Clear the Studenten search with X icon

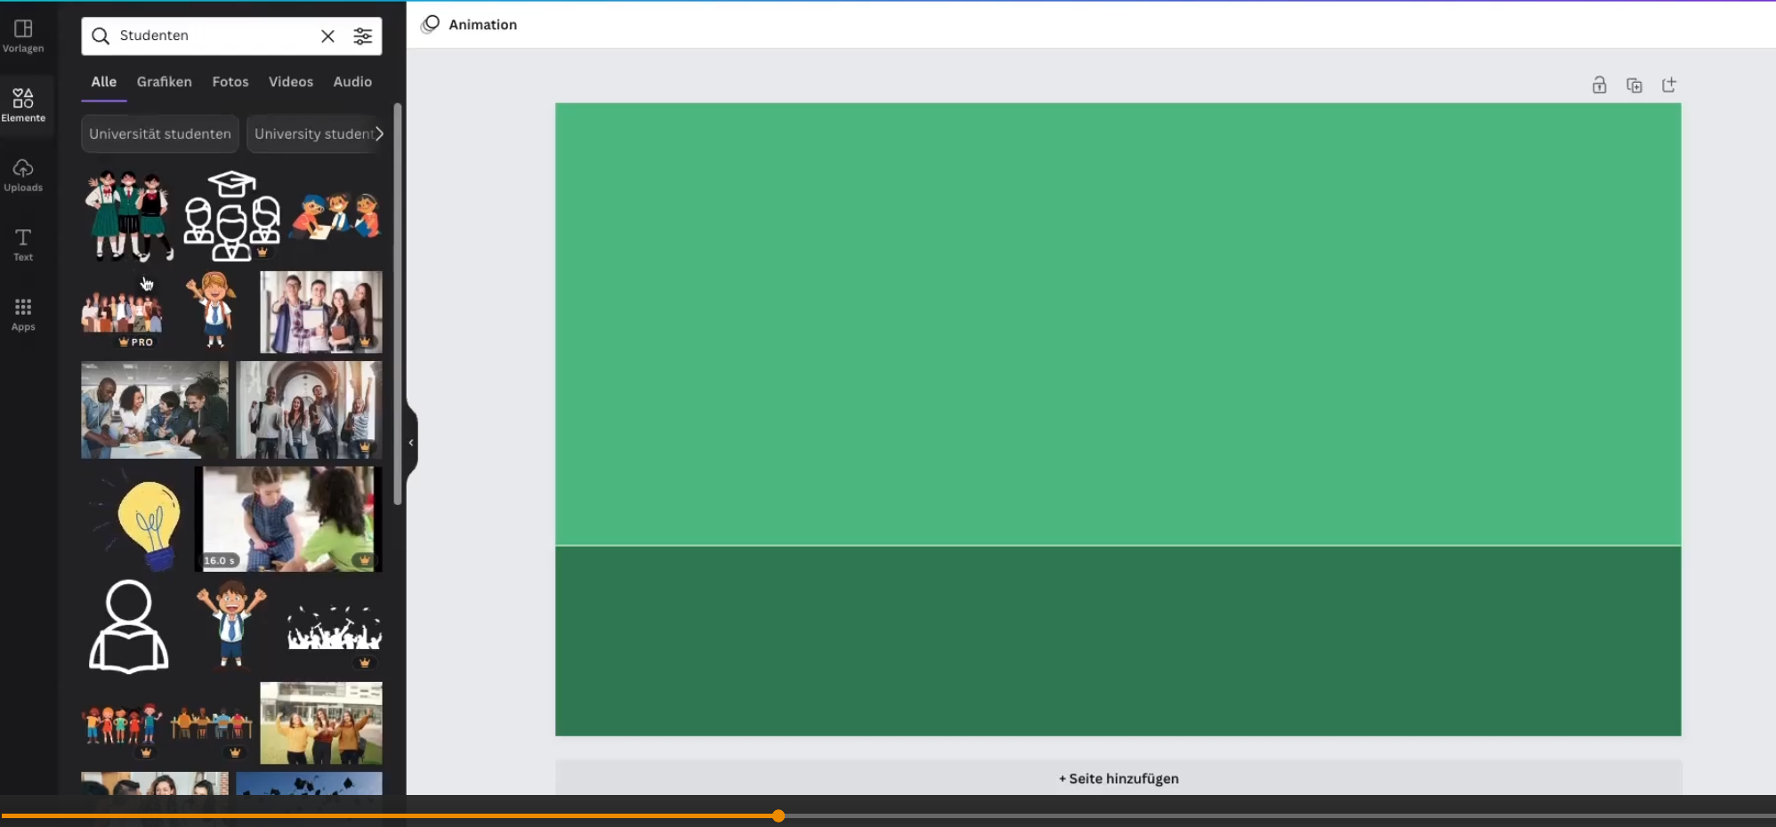327,36
